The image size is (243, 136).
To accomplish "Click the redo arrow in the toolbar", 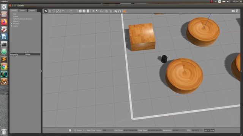I will (71, 11).
